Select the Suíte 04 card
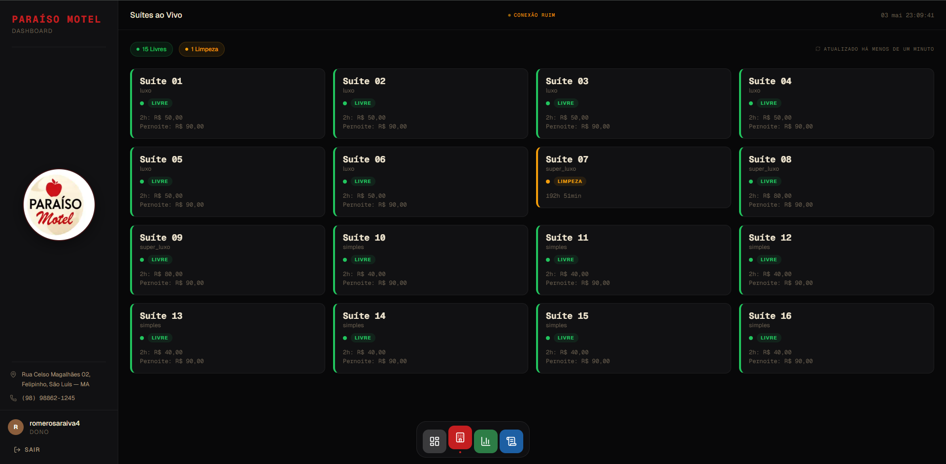 (x=837, y=103)
